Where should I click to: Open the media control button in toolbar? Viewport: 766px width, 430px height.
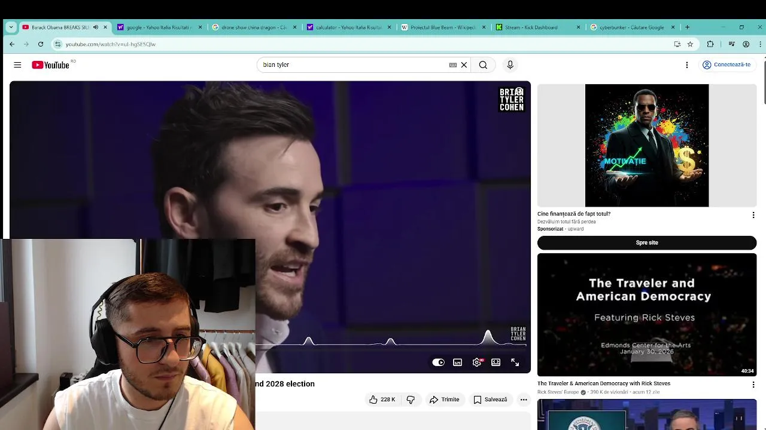tap(731, 44)
